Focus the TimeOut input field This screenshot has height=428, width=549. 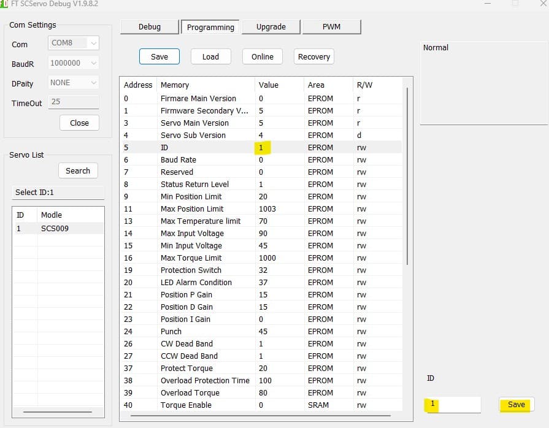coord(74,102)
